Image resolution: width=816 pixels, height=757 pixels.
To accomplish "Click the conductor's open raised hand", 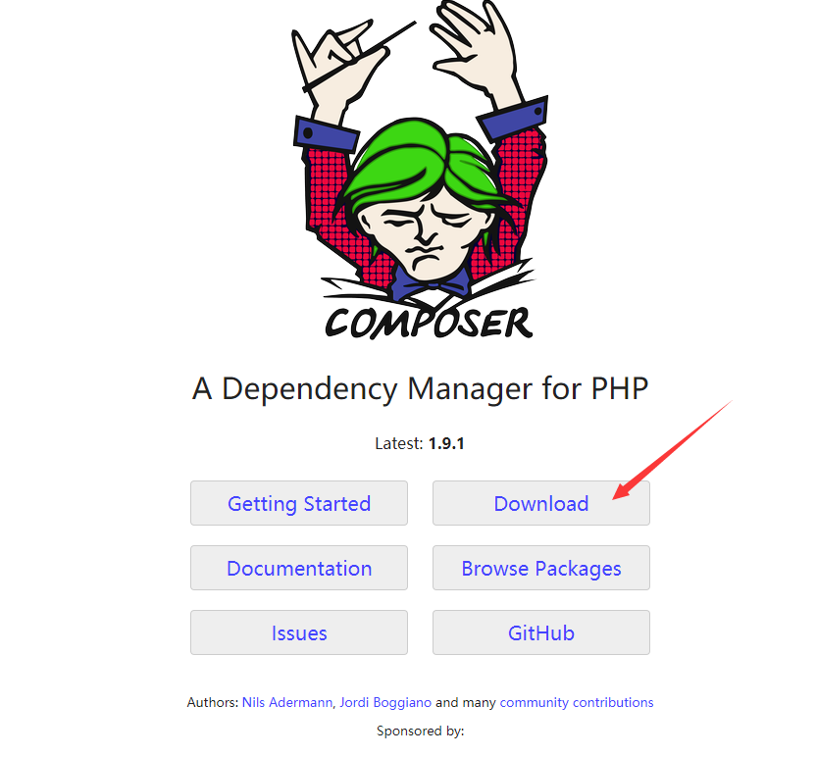I will tap(474, 49).
